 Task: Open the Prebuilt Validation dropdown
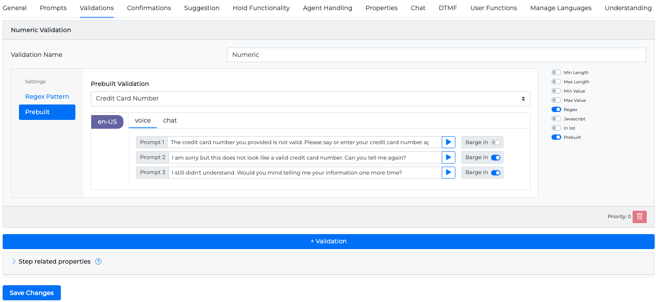[310, 98]
